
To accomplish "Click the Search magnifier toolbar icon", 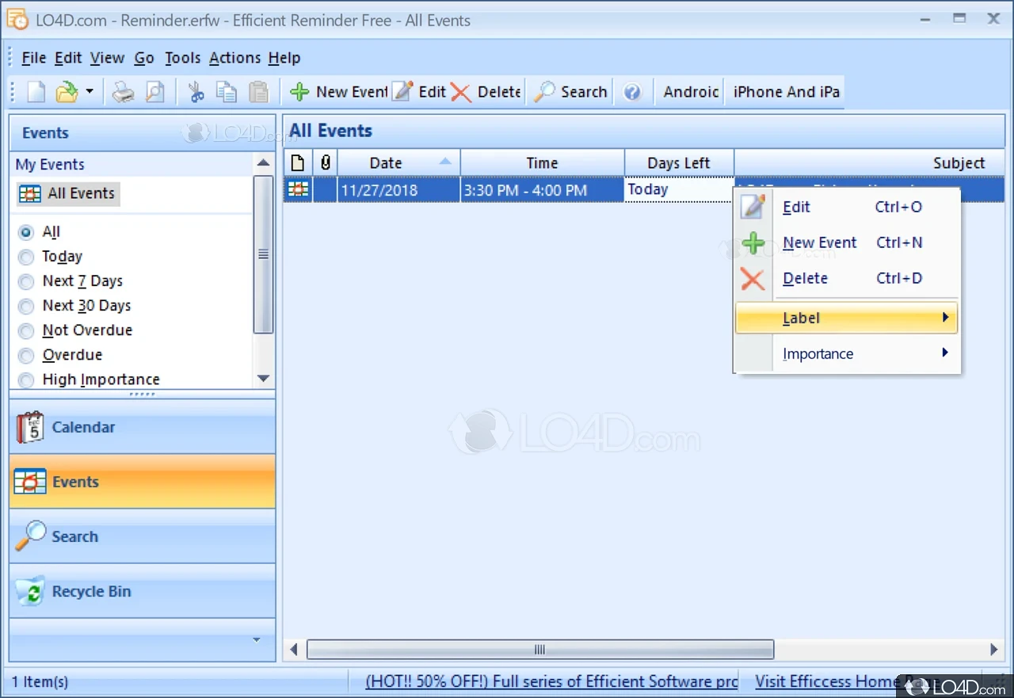I will pos(543,91).
